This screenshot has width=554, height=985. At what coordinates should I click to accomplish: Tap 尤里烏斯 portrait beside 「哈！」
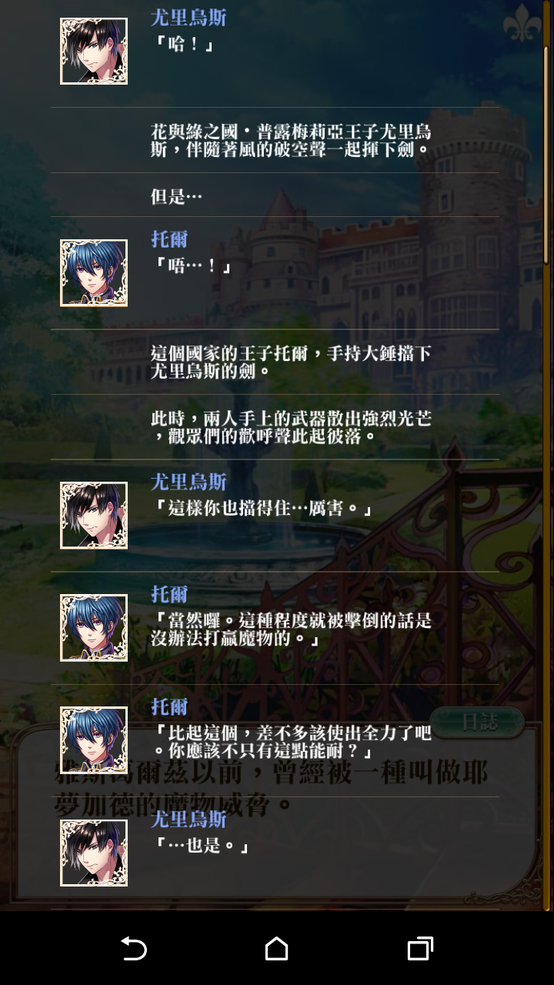[94, 51]
